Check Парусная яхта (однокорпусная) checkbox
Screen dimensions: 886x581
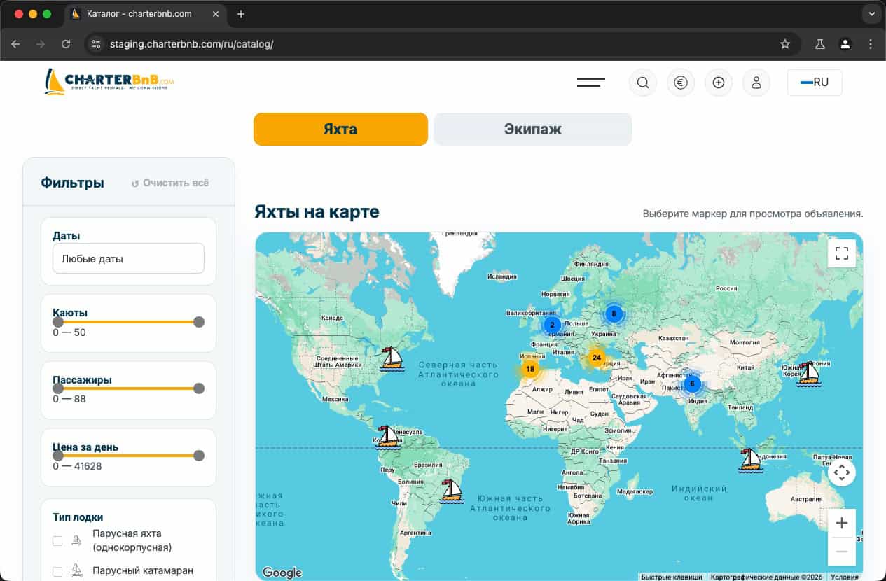(57, 540)
